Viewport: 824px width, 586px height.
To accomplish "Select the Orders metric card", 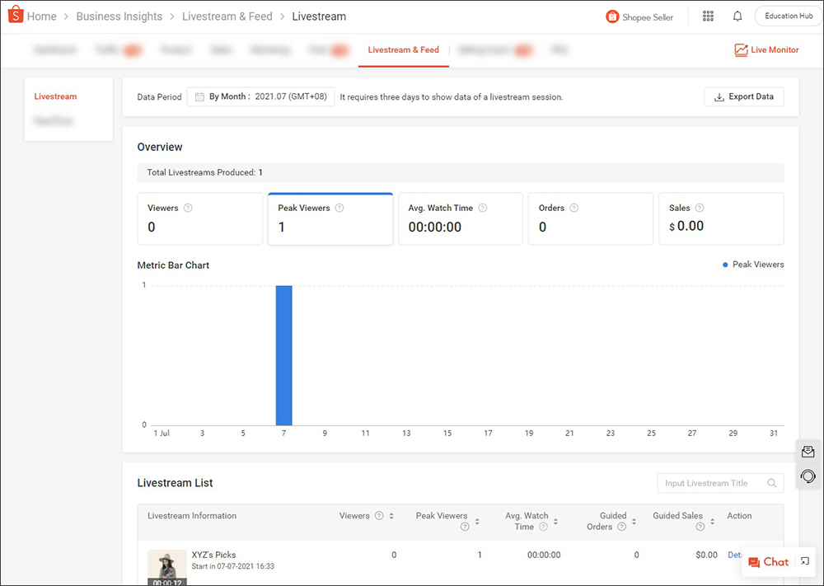I will tap(590, 218).
